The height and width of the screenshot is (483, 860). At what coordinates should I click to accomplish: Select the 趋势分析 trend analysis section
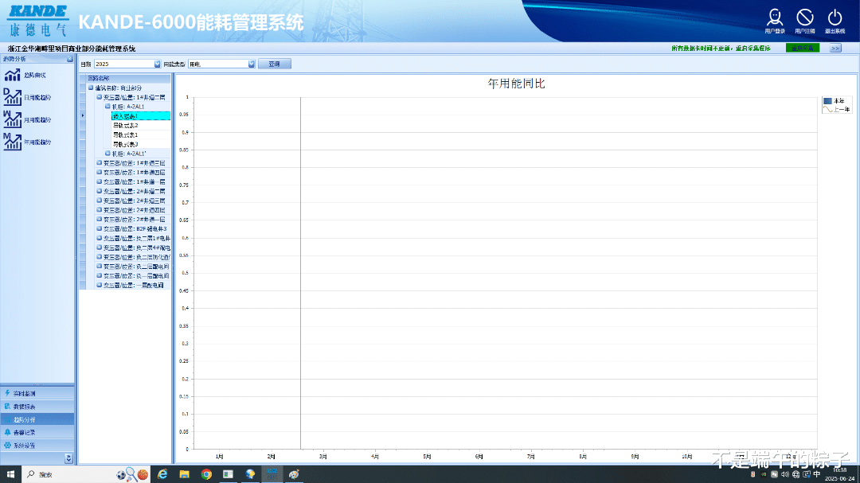[37, 419]
